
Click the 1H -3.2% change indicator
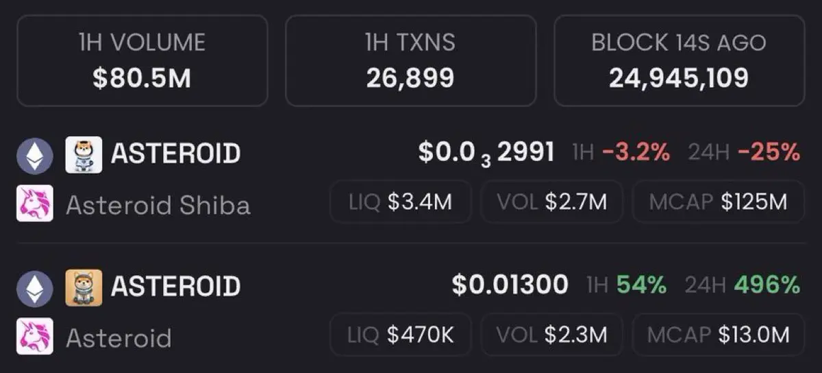(x=621, y=152)
